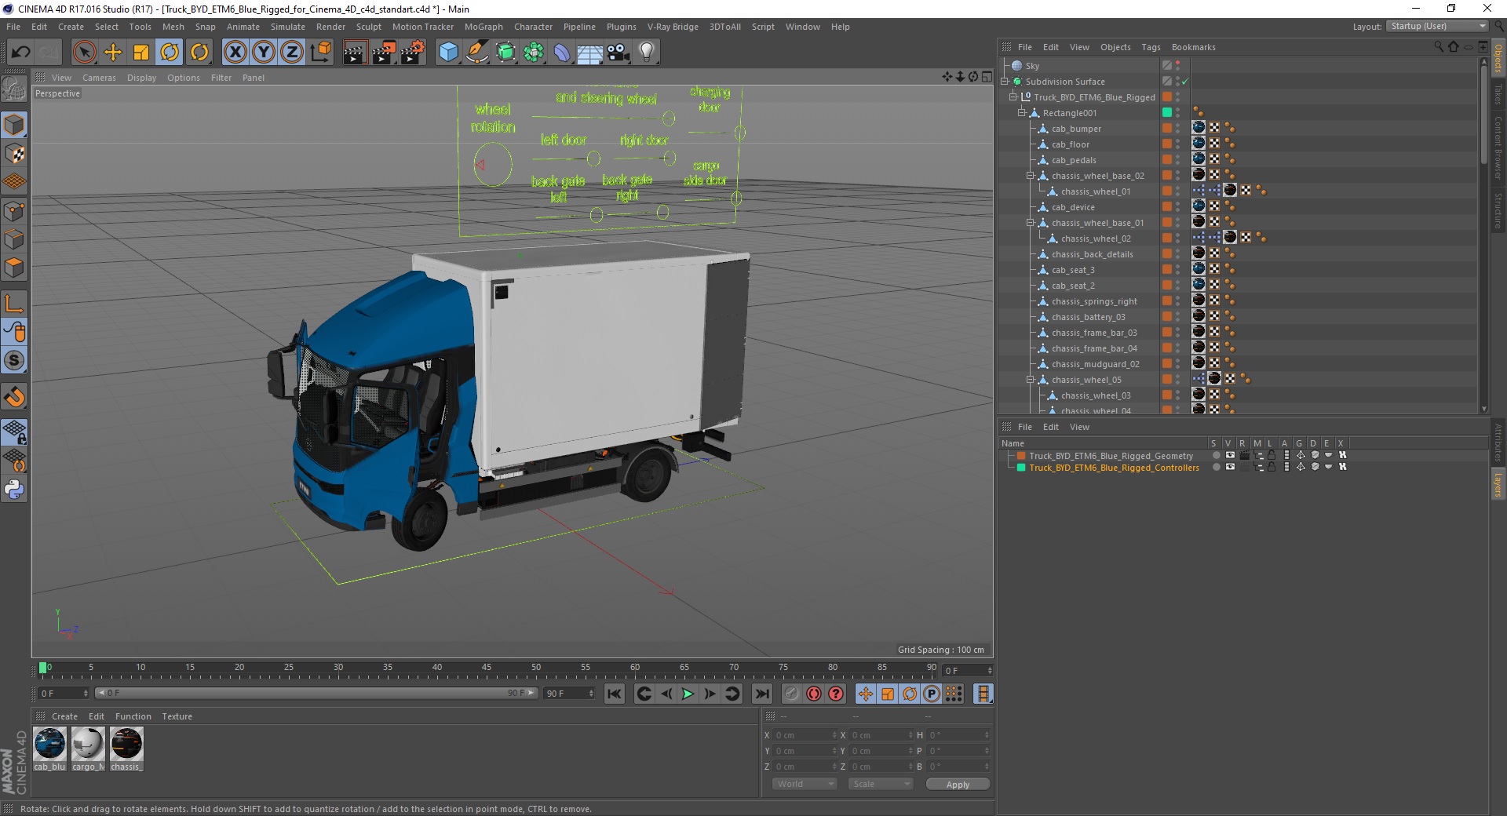1507x816 pixels.
Task: Add a Light object
Action: pos(647,53)
